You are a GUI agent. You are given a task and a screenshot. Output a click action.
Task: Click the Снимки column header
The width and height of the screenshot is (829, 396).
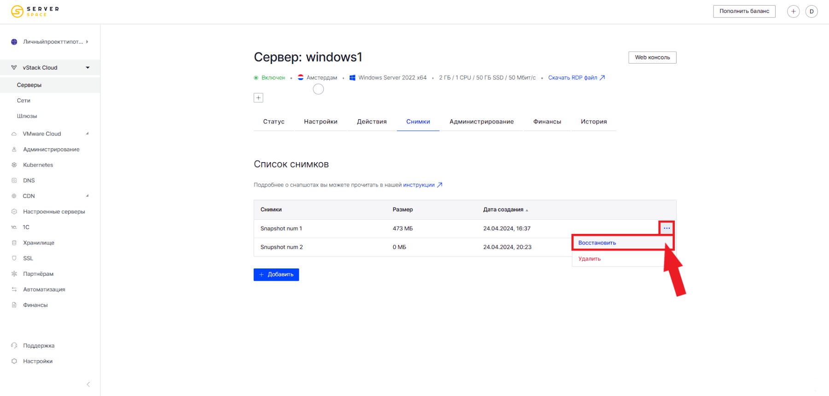pos(271,210)
